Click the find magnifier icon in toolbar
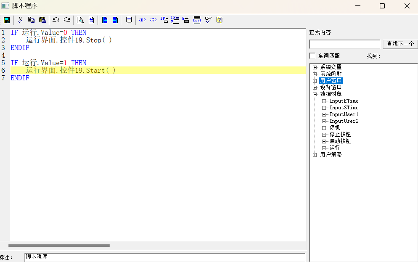The image size is (418, 262). 80,20
